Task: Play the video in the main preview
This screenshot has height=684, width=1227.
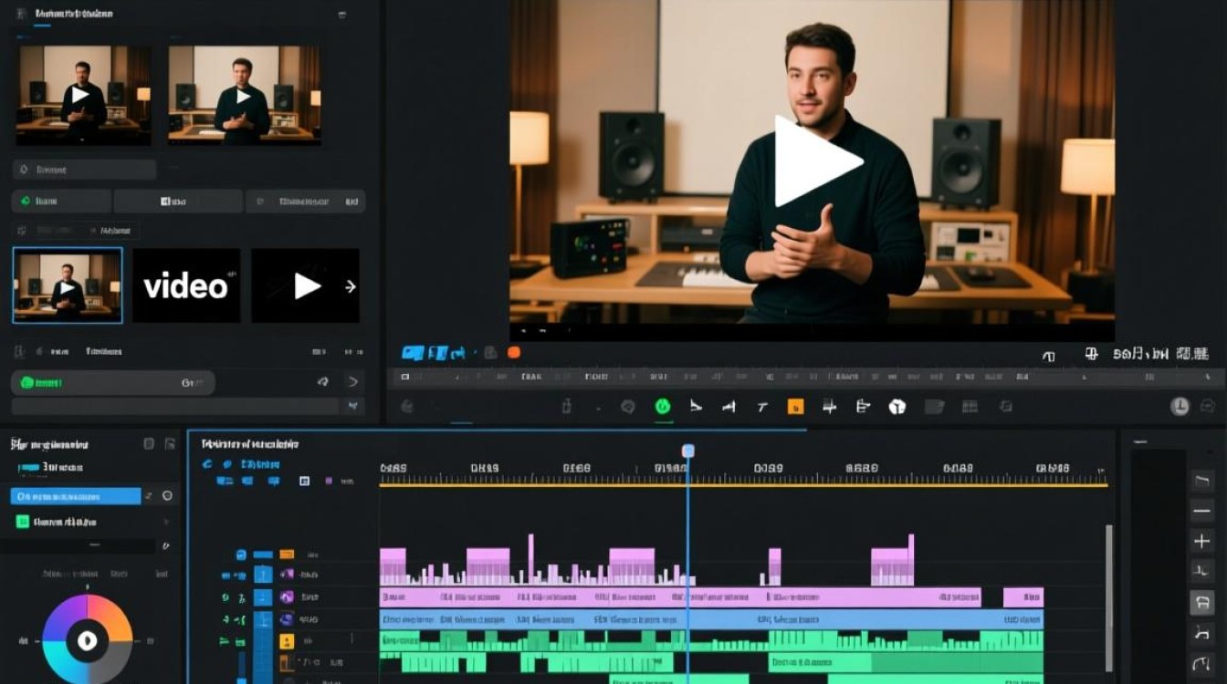Action: point(817,161)
